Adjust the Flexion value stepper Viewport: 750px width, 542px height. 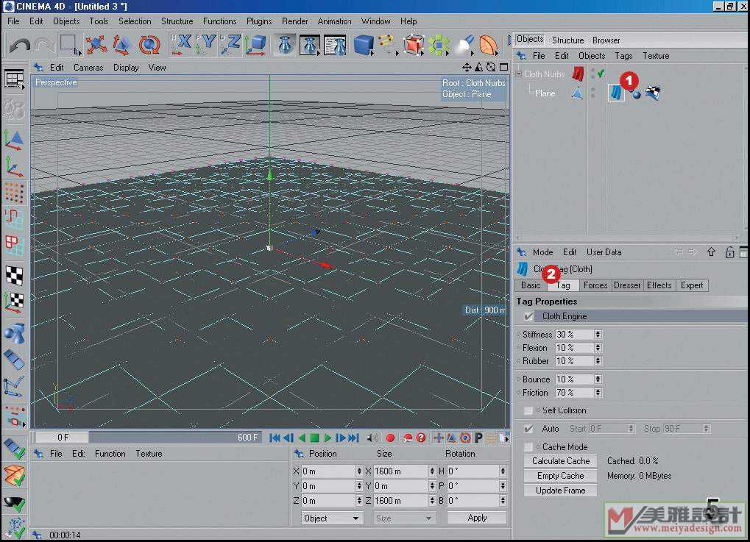pos(598,347)
